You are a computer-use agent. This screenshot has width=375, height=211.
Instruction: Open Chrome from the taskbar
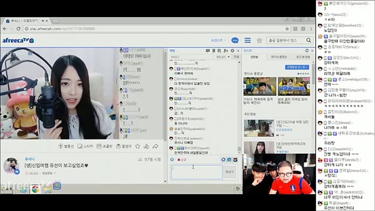(x=35, y=189)
